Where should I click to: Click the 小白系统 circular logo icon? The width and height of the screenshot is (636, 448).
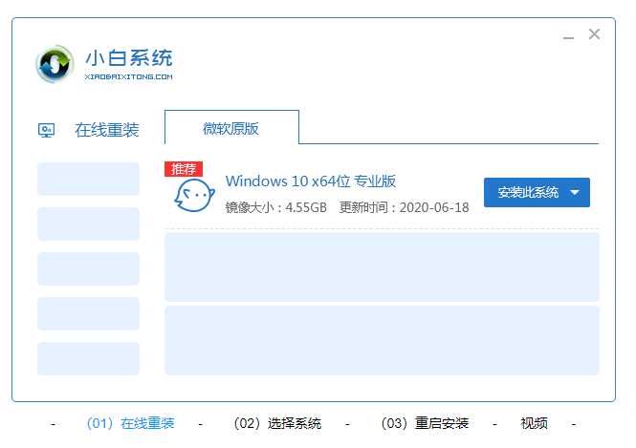tap(55, 64)
